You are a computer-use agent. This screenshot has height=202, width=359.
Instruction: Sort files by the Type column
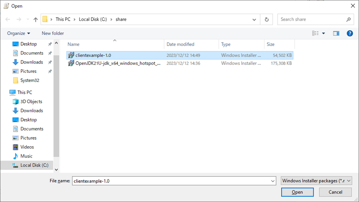(241, 45)
